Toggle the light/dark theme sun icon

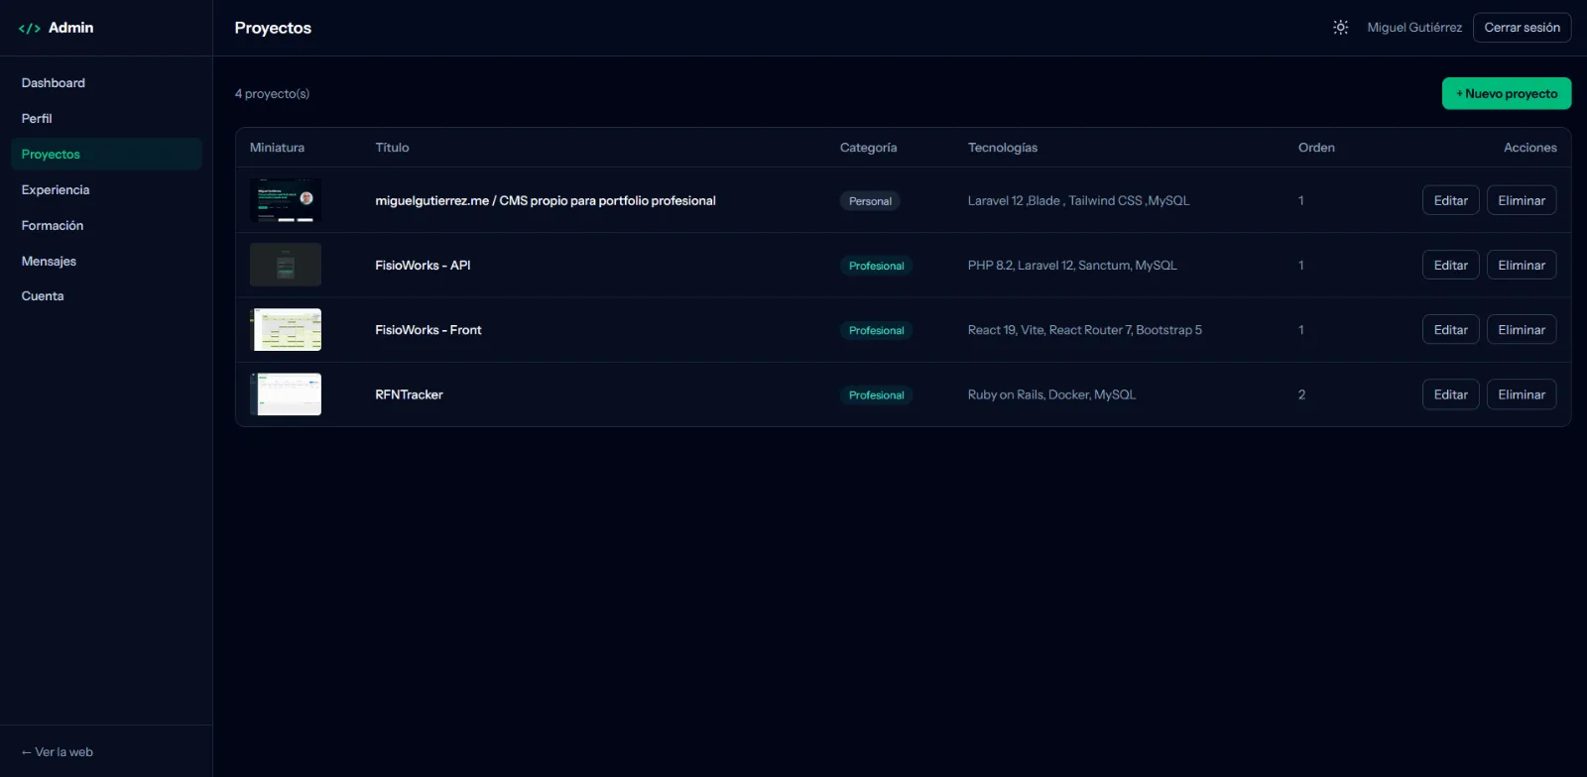(x=1340, y=28)
